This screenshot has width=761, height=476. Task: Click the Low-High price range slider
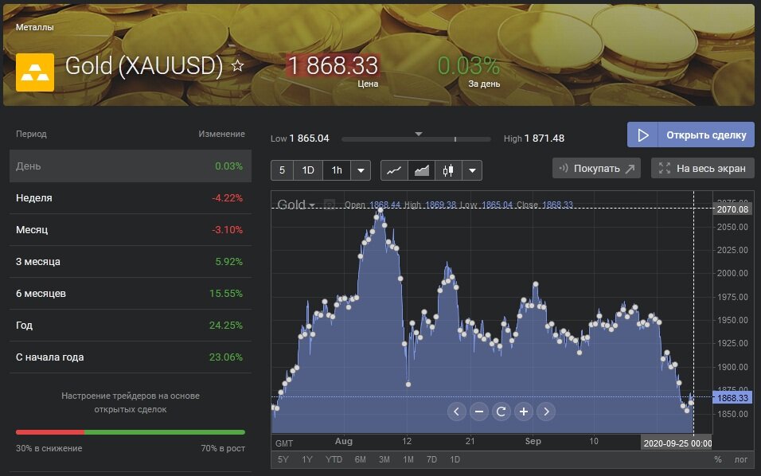[x=416, y=139]
